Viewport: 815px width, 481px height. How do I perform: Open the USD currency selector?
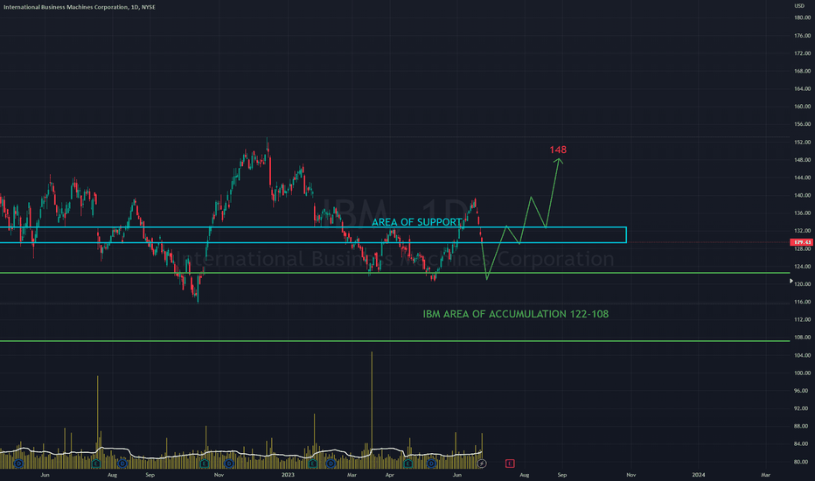(799, 6)
